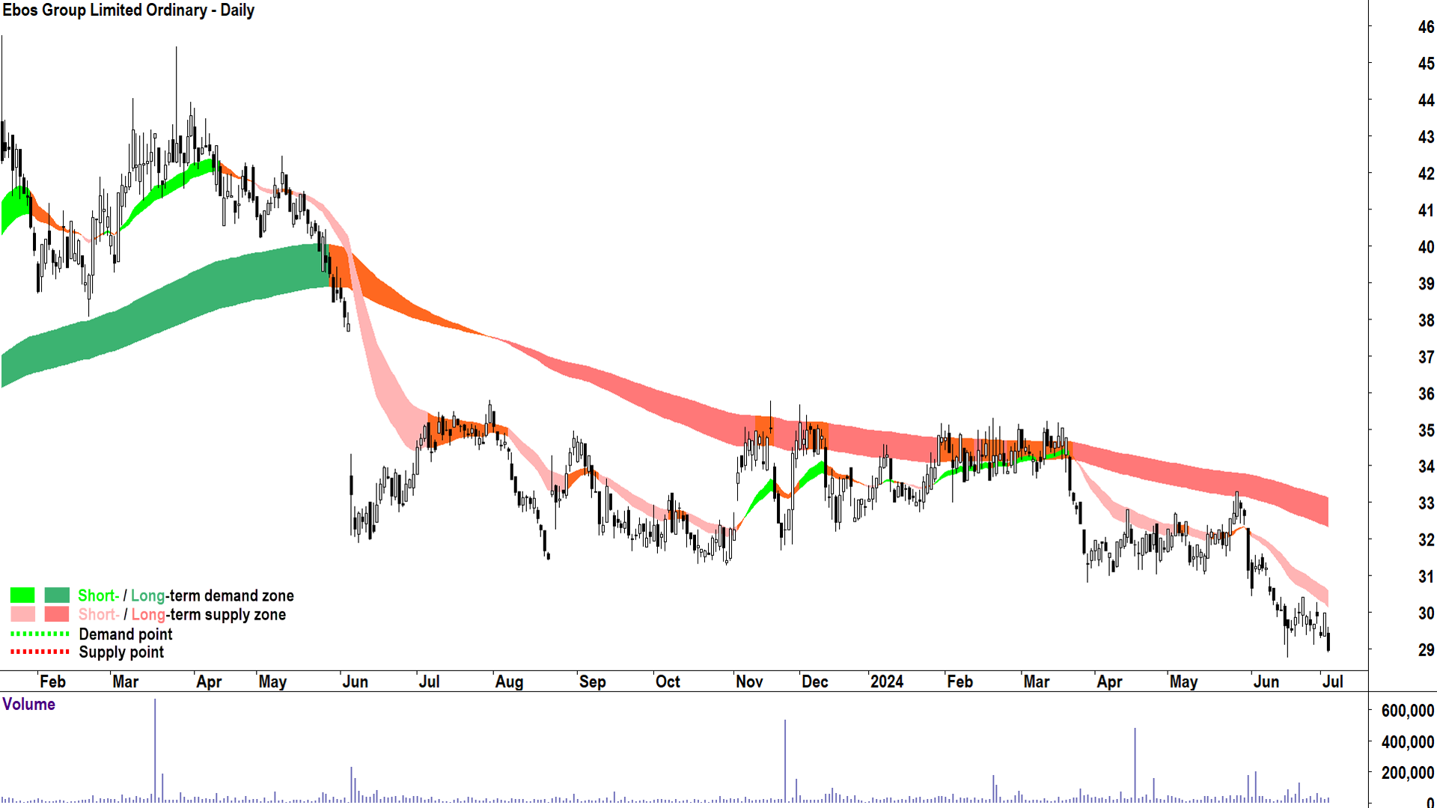Click the 42 price axis label
Image resolution: width=1437 pixels, height=808 pixels.
(1426, 174)
